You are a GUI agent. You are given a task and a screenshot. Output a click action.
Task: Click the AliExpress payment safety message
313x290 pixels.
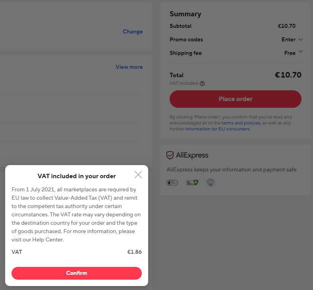(x=231, y=170)
